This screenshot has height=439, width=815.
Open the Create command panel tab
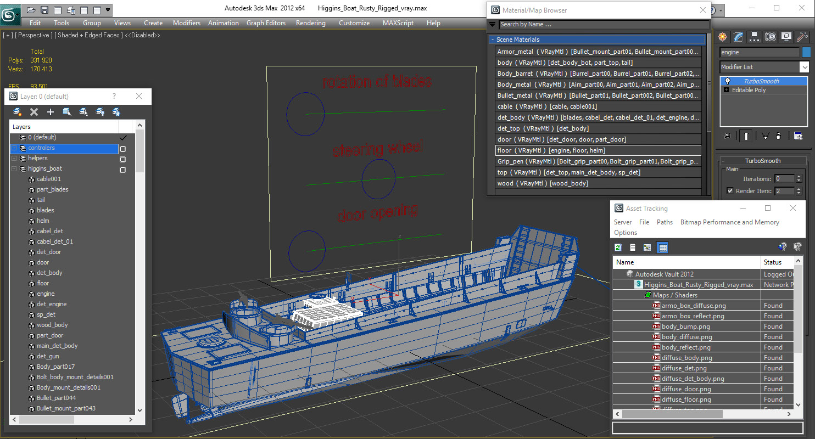coord(722,37)
